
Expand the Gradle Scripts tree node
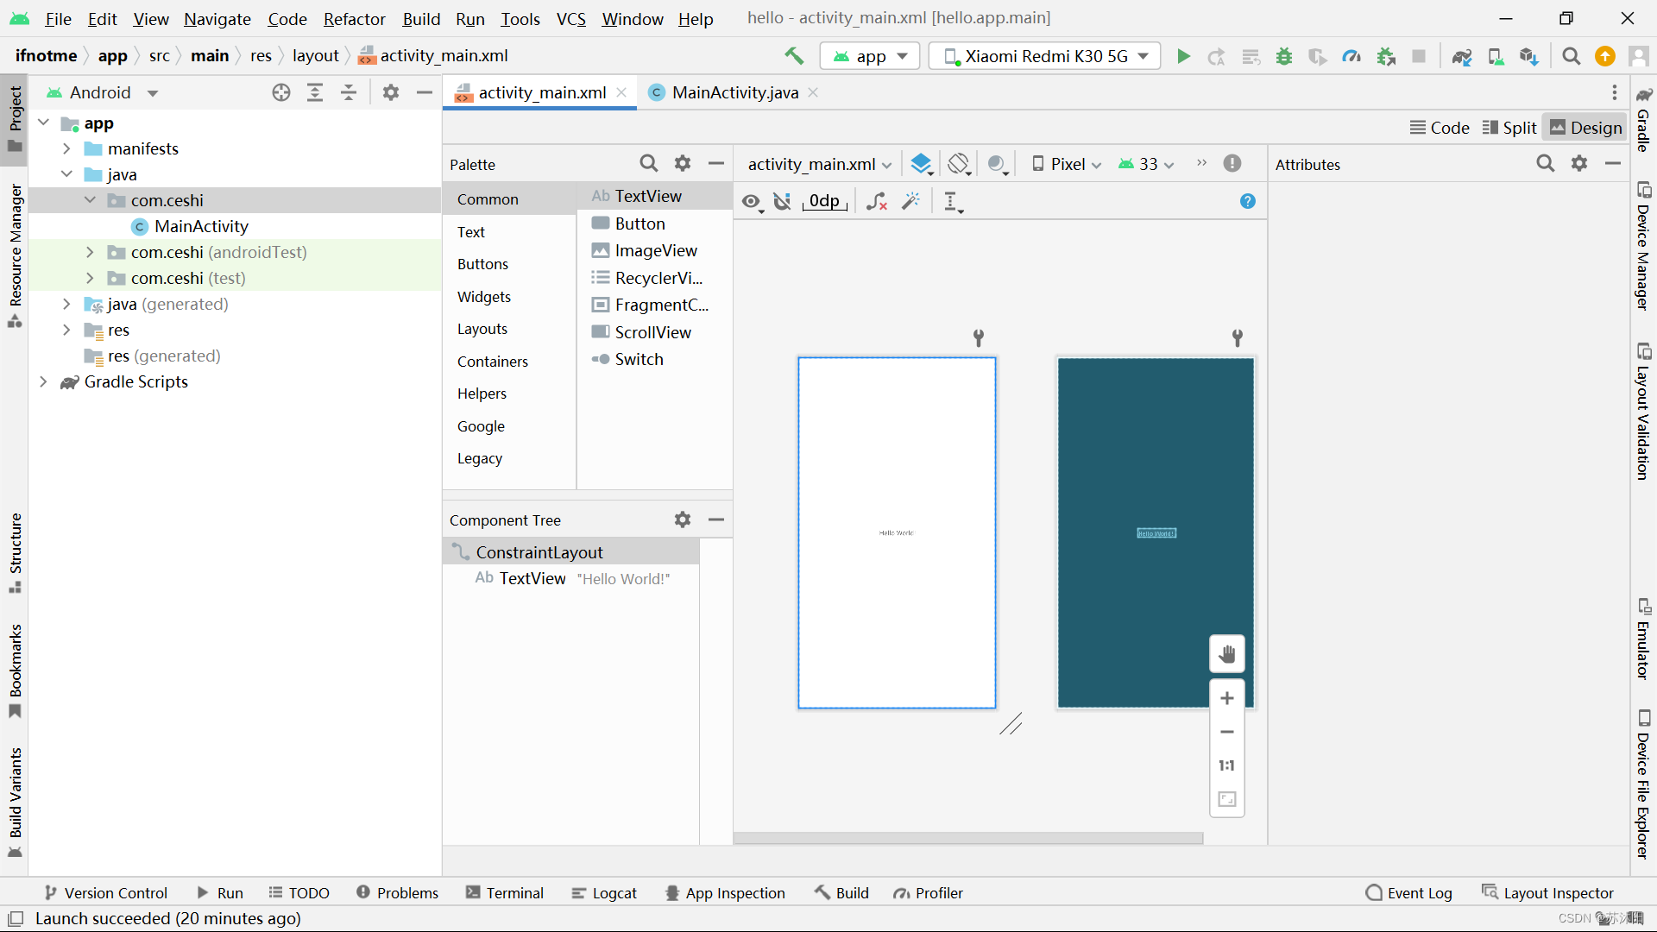coord(43,381)
